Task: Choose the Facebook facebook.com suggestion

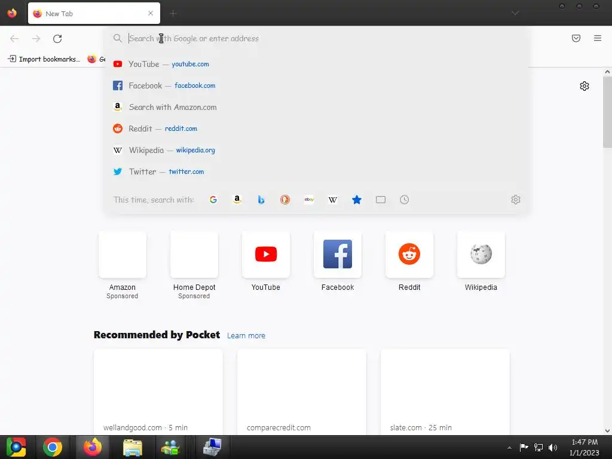Action: pos(317,85)
